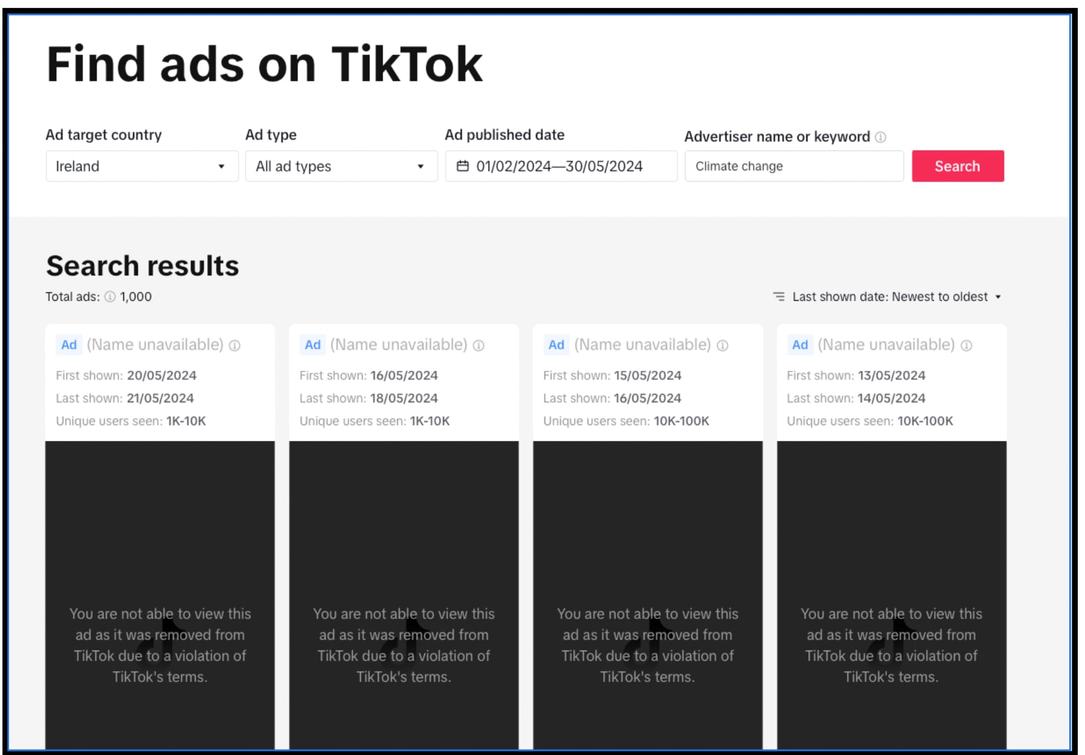The width and height of the screenshot is (1085, 755).
Task: Open removed ad preview last shown 14/05/2024
Action: click(891, 596)
